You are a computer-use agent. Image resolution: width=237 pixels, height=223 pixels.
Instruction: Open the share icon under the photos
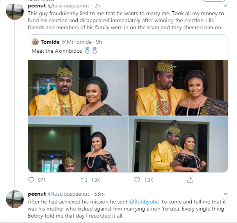(x=190, y=180)
